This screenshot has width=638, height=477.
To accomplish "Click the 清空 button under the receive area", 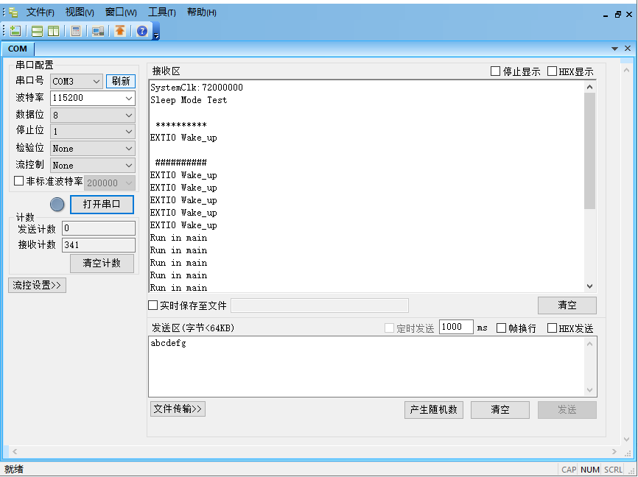I will [567, 305].
